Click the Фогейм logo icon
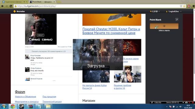This screenshot has width=195, height=109. point(15,12)
